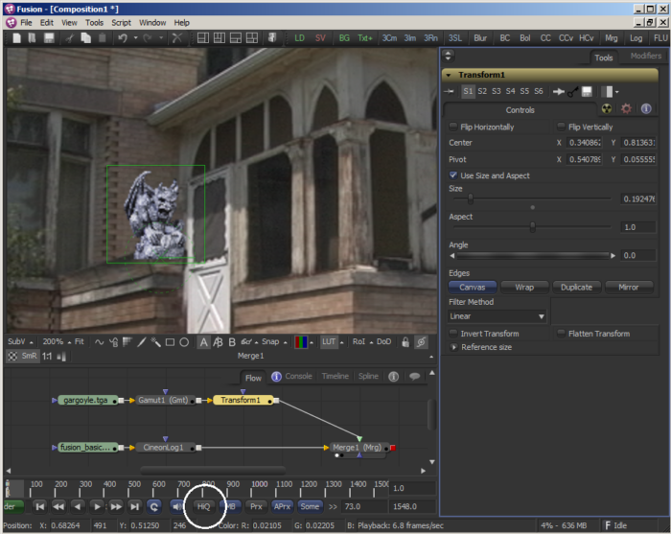Tick the Flip Vertically checkbox
This screenshot has width=671, height=534.
tap(561, 127)
